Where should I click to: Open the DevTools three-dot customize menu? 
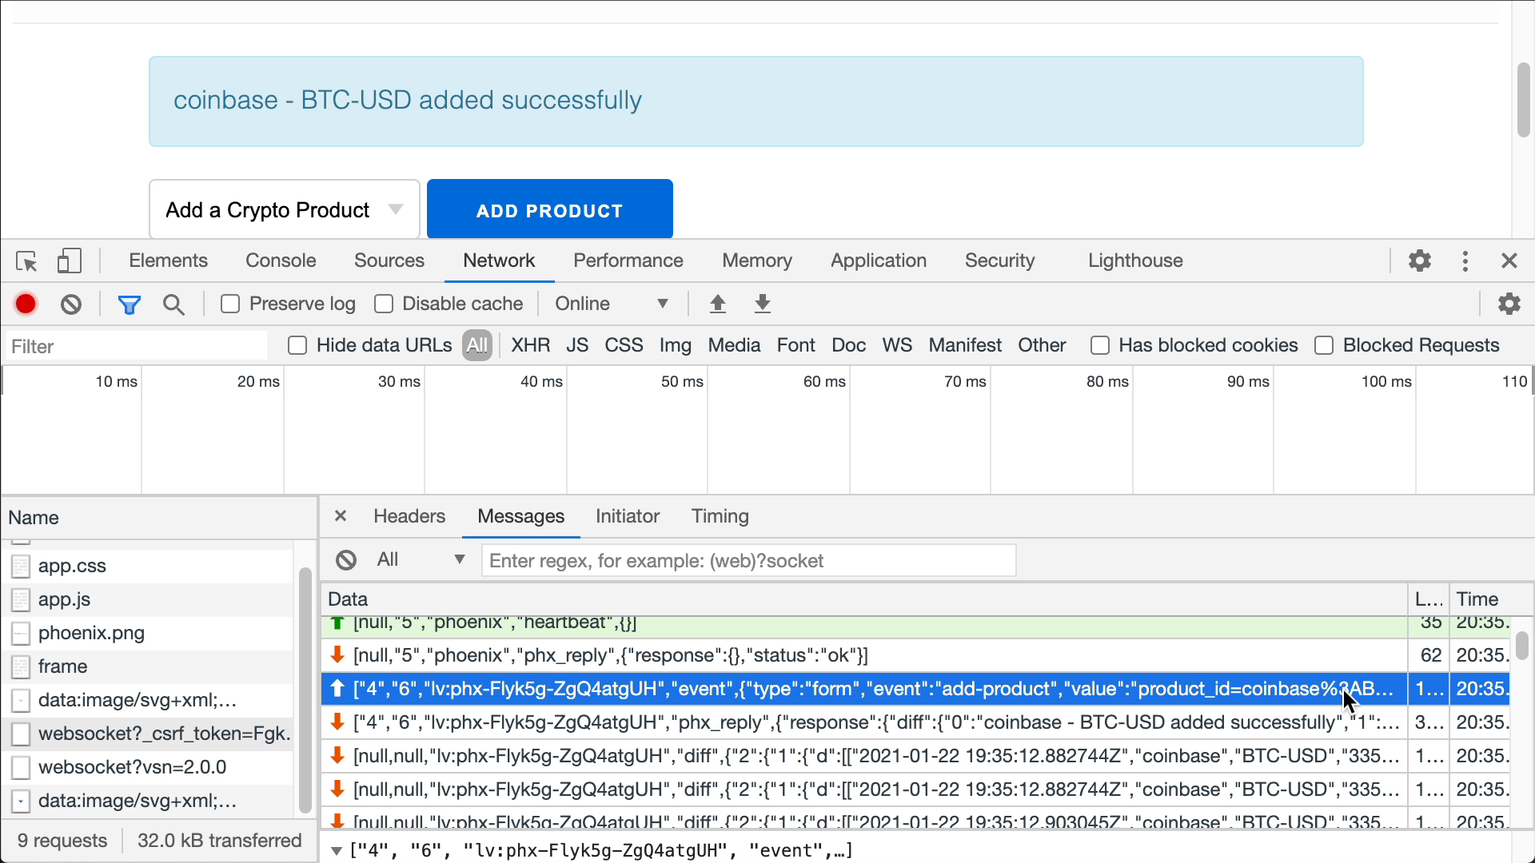tap(1465, 261)
